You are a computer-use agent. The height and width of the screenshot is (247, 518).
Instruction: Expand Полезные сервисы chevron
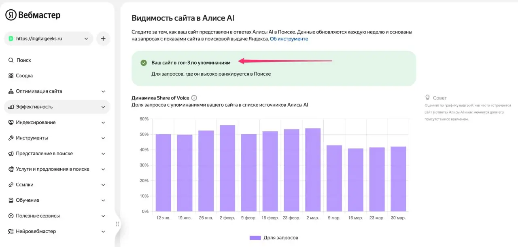[x=103, y=216]
